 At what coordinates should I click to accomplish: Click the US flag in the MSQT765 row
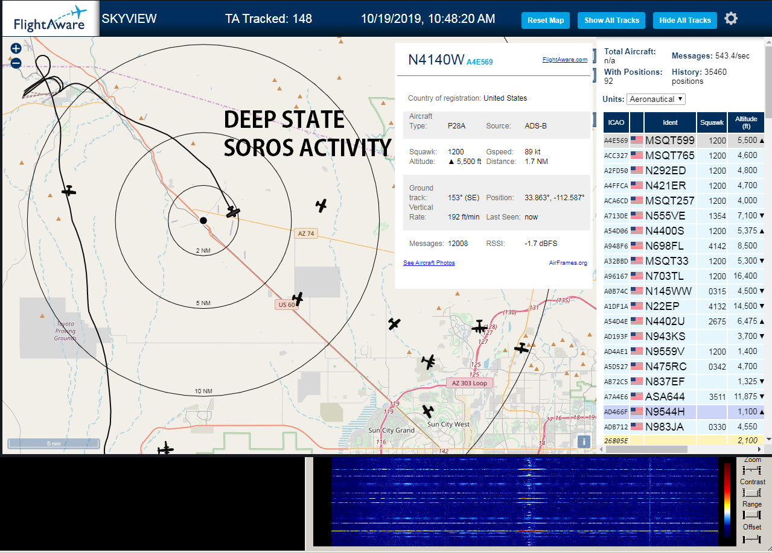tap(637, 156)
